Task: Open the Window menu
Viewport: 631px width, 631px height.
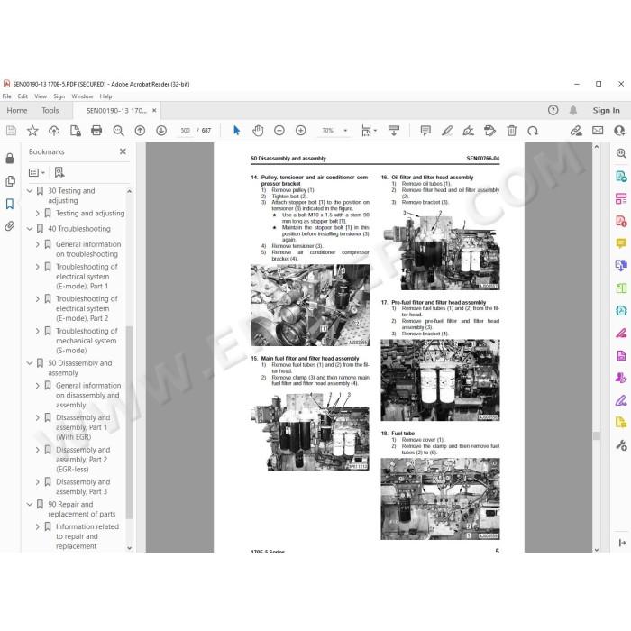Action: (x=82, y=96)
